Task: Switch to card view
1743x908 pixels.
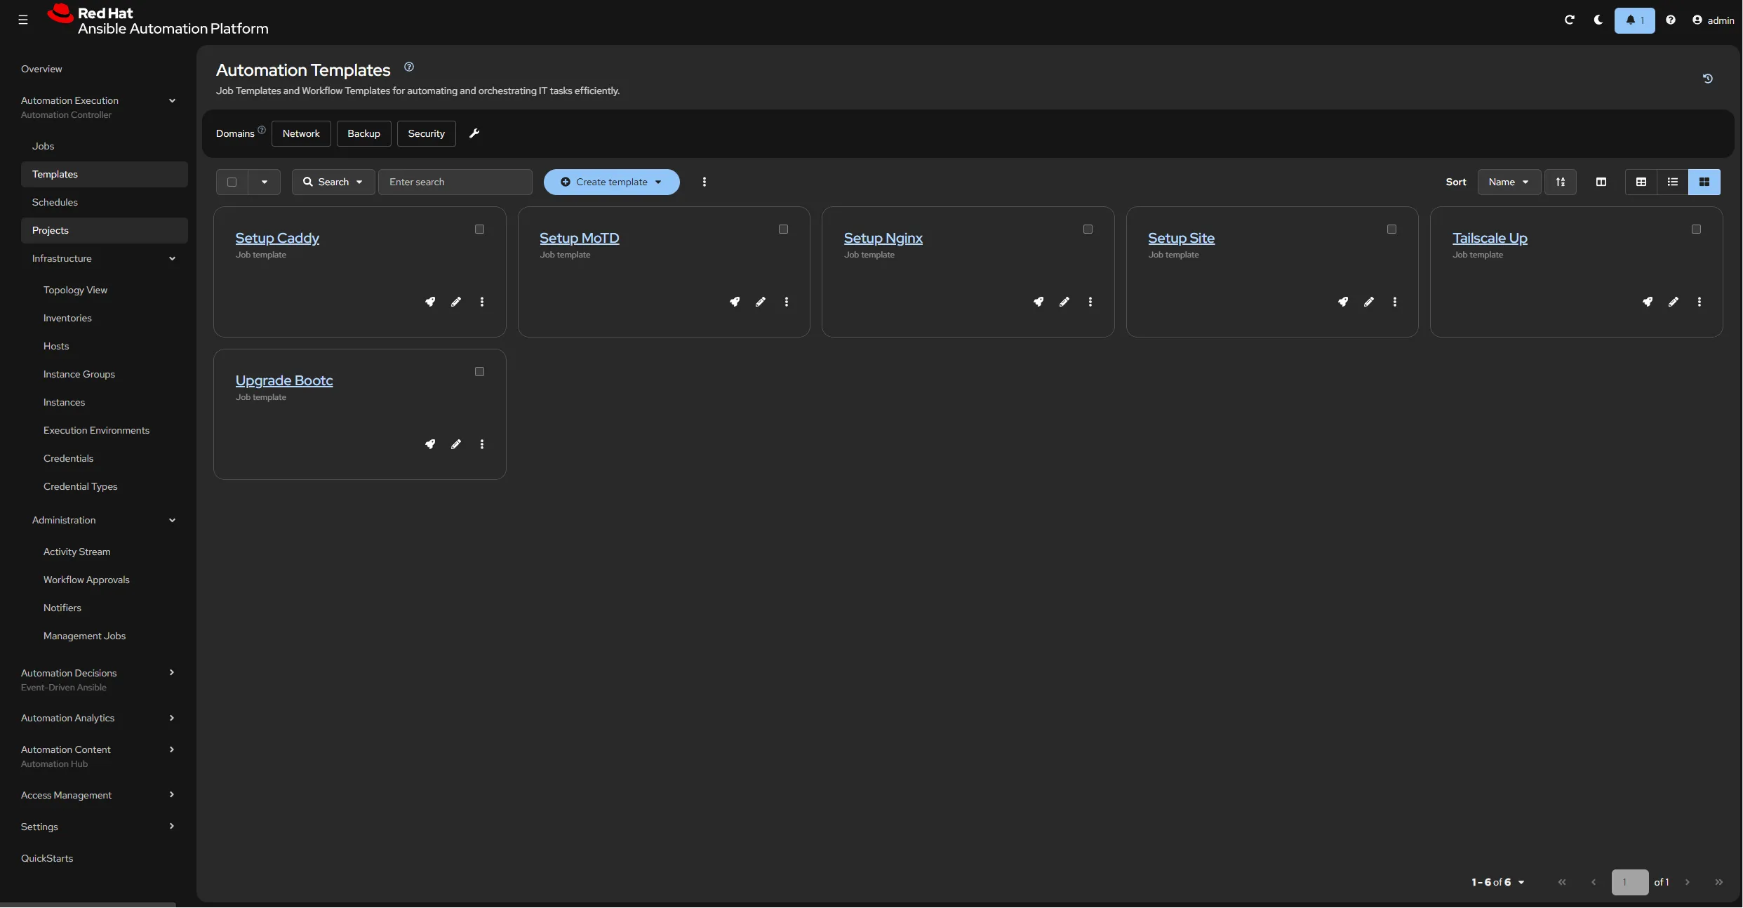Action: (x=1704, y=182)
